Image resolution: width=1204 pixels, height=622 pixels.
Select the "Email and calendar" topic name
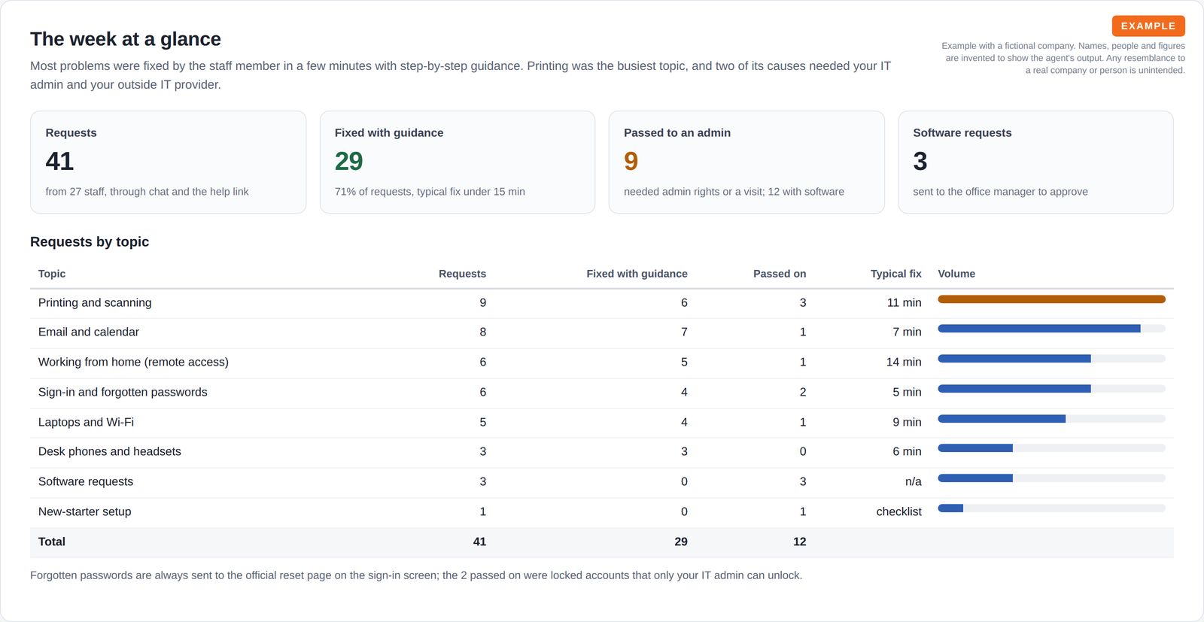(x=89, y=332)
